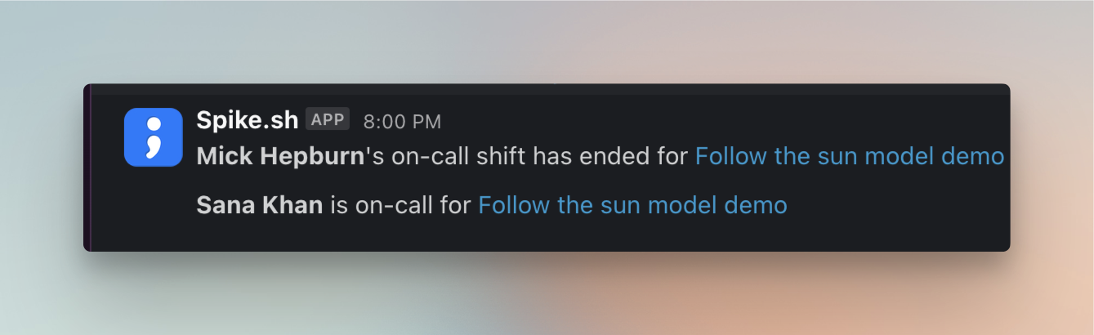Click Sana Khan's bolded name
This screenshot has width=1094, height=335.
click(x=259, y=204)
